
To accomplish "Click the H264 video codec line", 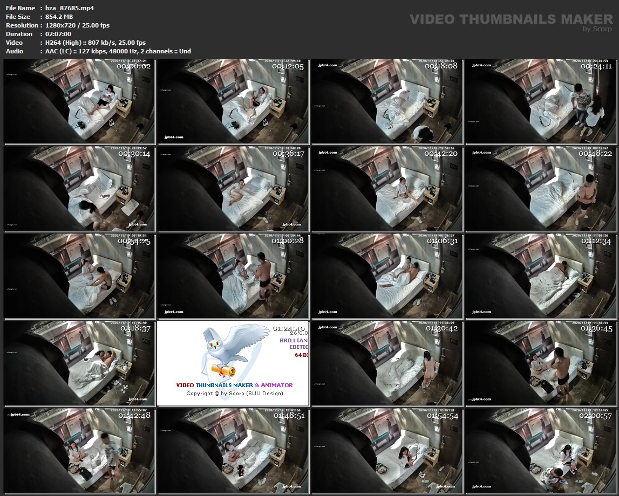I will pyautogui.click(x=96, y=43).
